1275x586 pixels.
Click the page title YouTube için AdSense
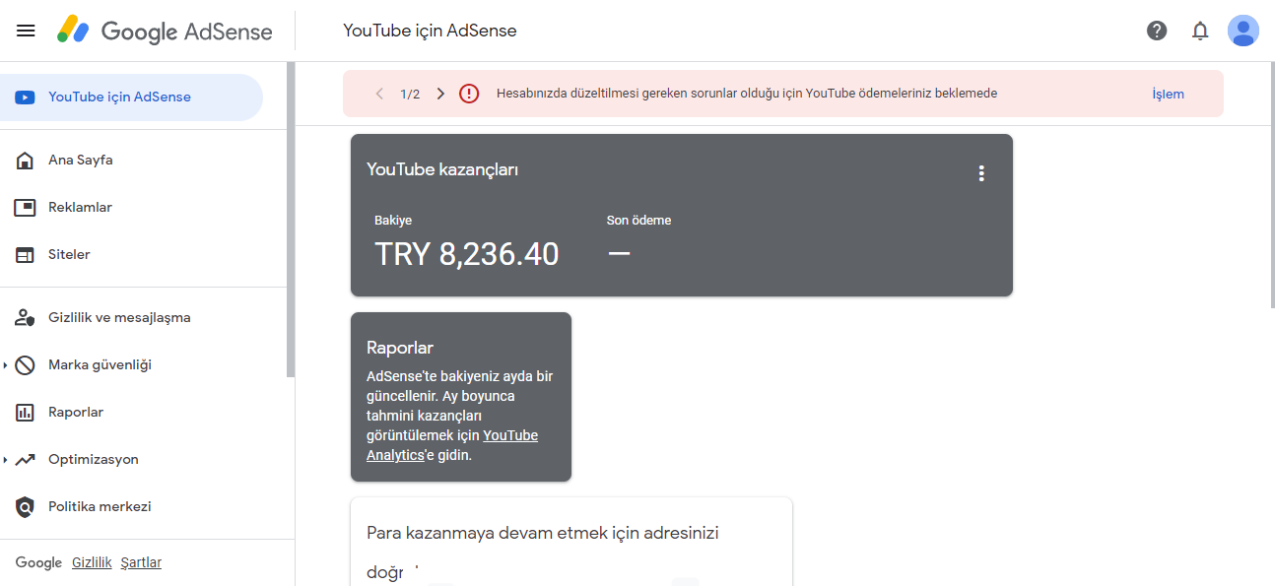coord(430,31)
